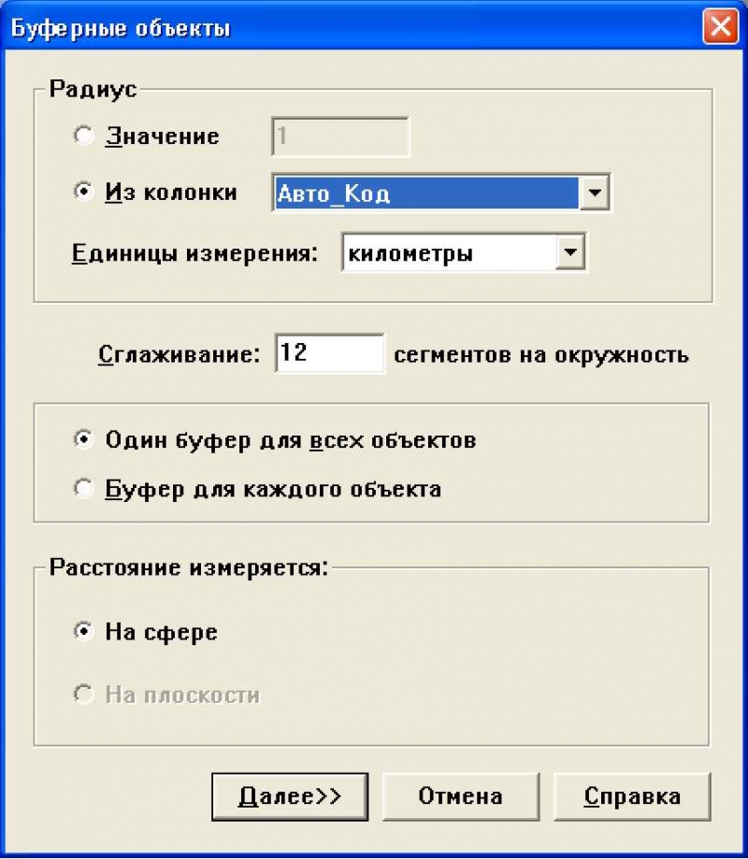The height and width of the screenshot is (859, 748).
Task: Click the disabled radius value field
Action: click(x=340, y=136)
